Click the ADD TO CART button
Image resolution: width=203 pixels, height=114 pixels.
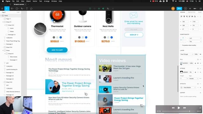[x=57, y=50]
